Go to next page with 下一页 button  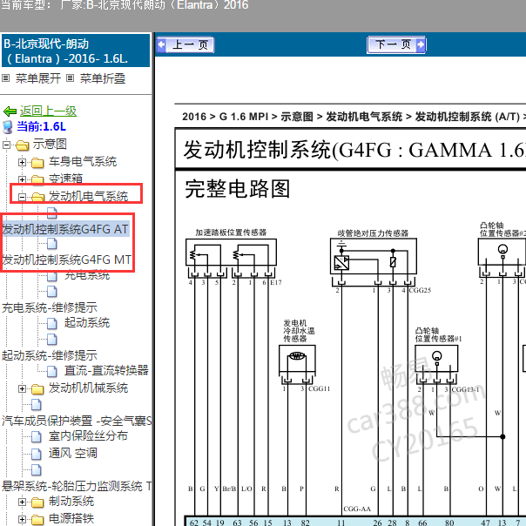pos(396,44)
